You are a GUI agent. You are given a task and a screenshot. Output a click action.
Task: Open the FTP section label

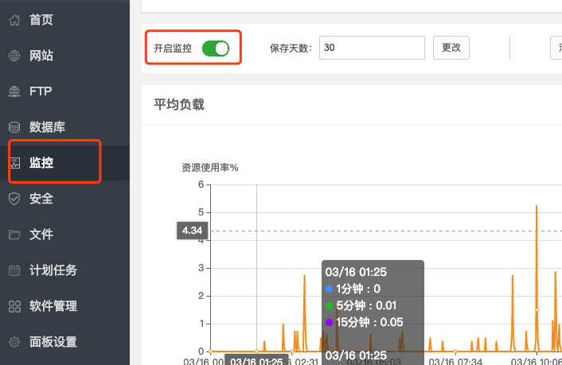[41, 91]
